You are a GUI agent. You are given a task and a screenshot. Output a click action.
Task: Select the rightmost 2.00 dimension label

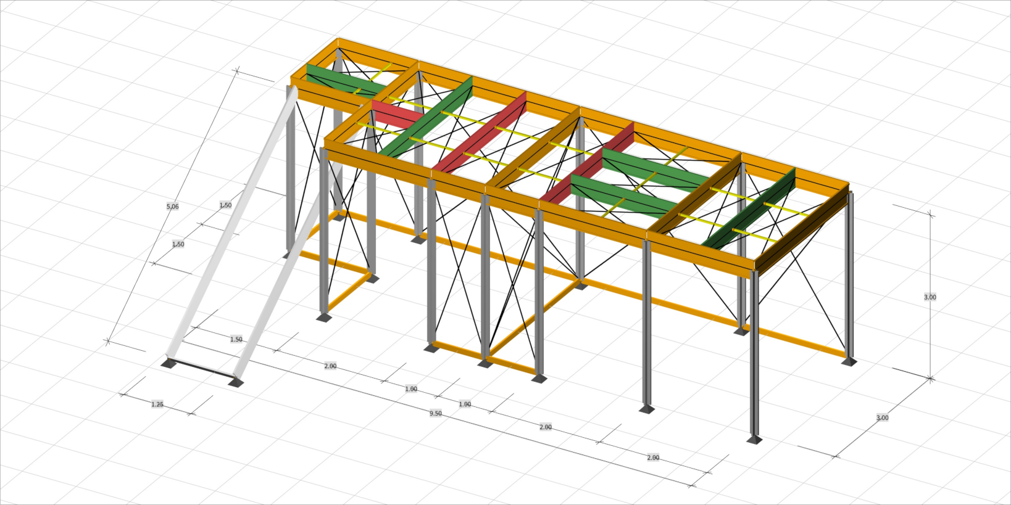tap(653, 458)
